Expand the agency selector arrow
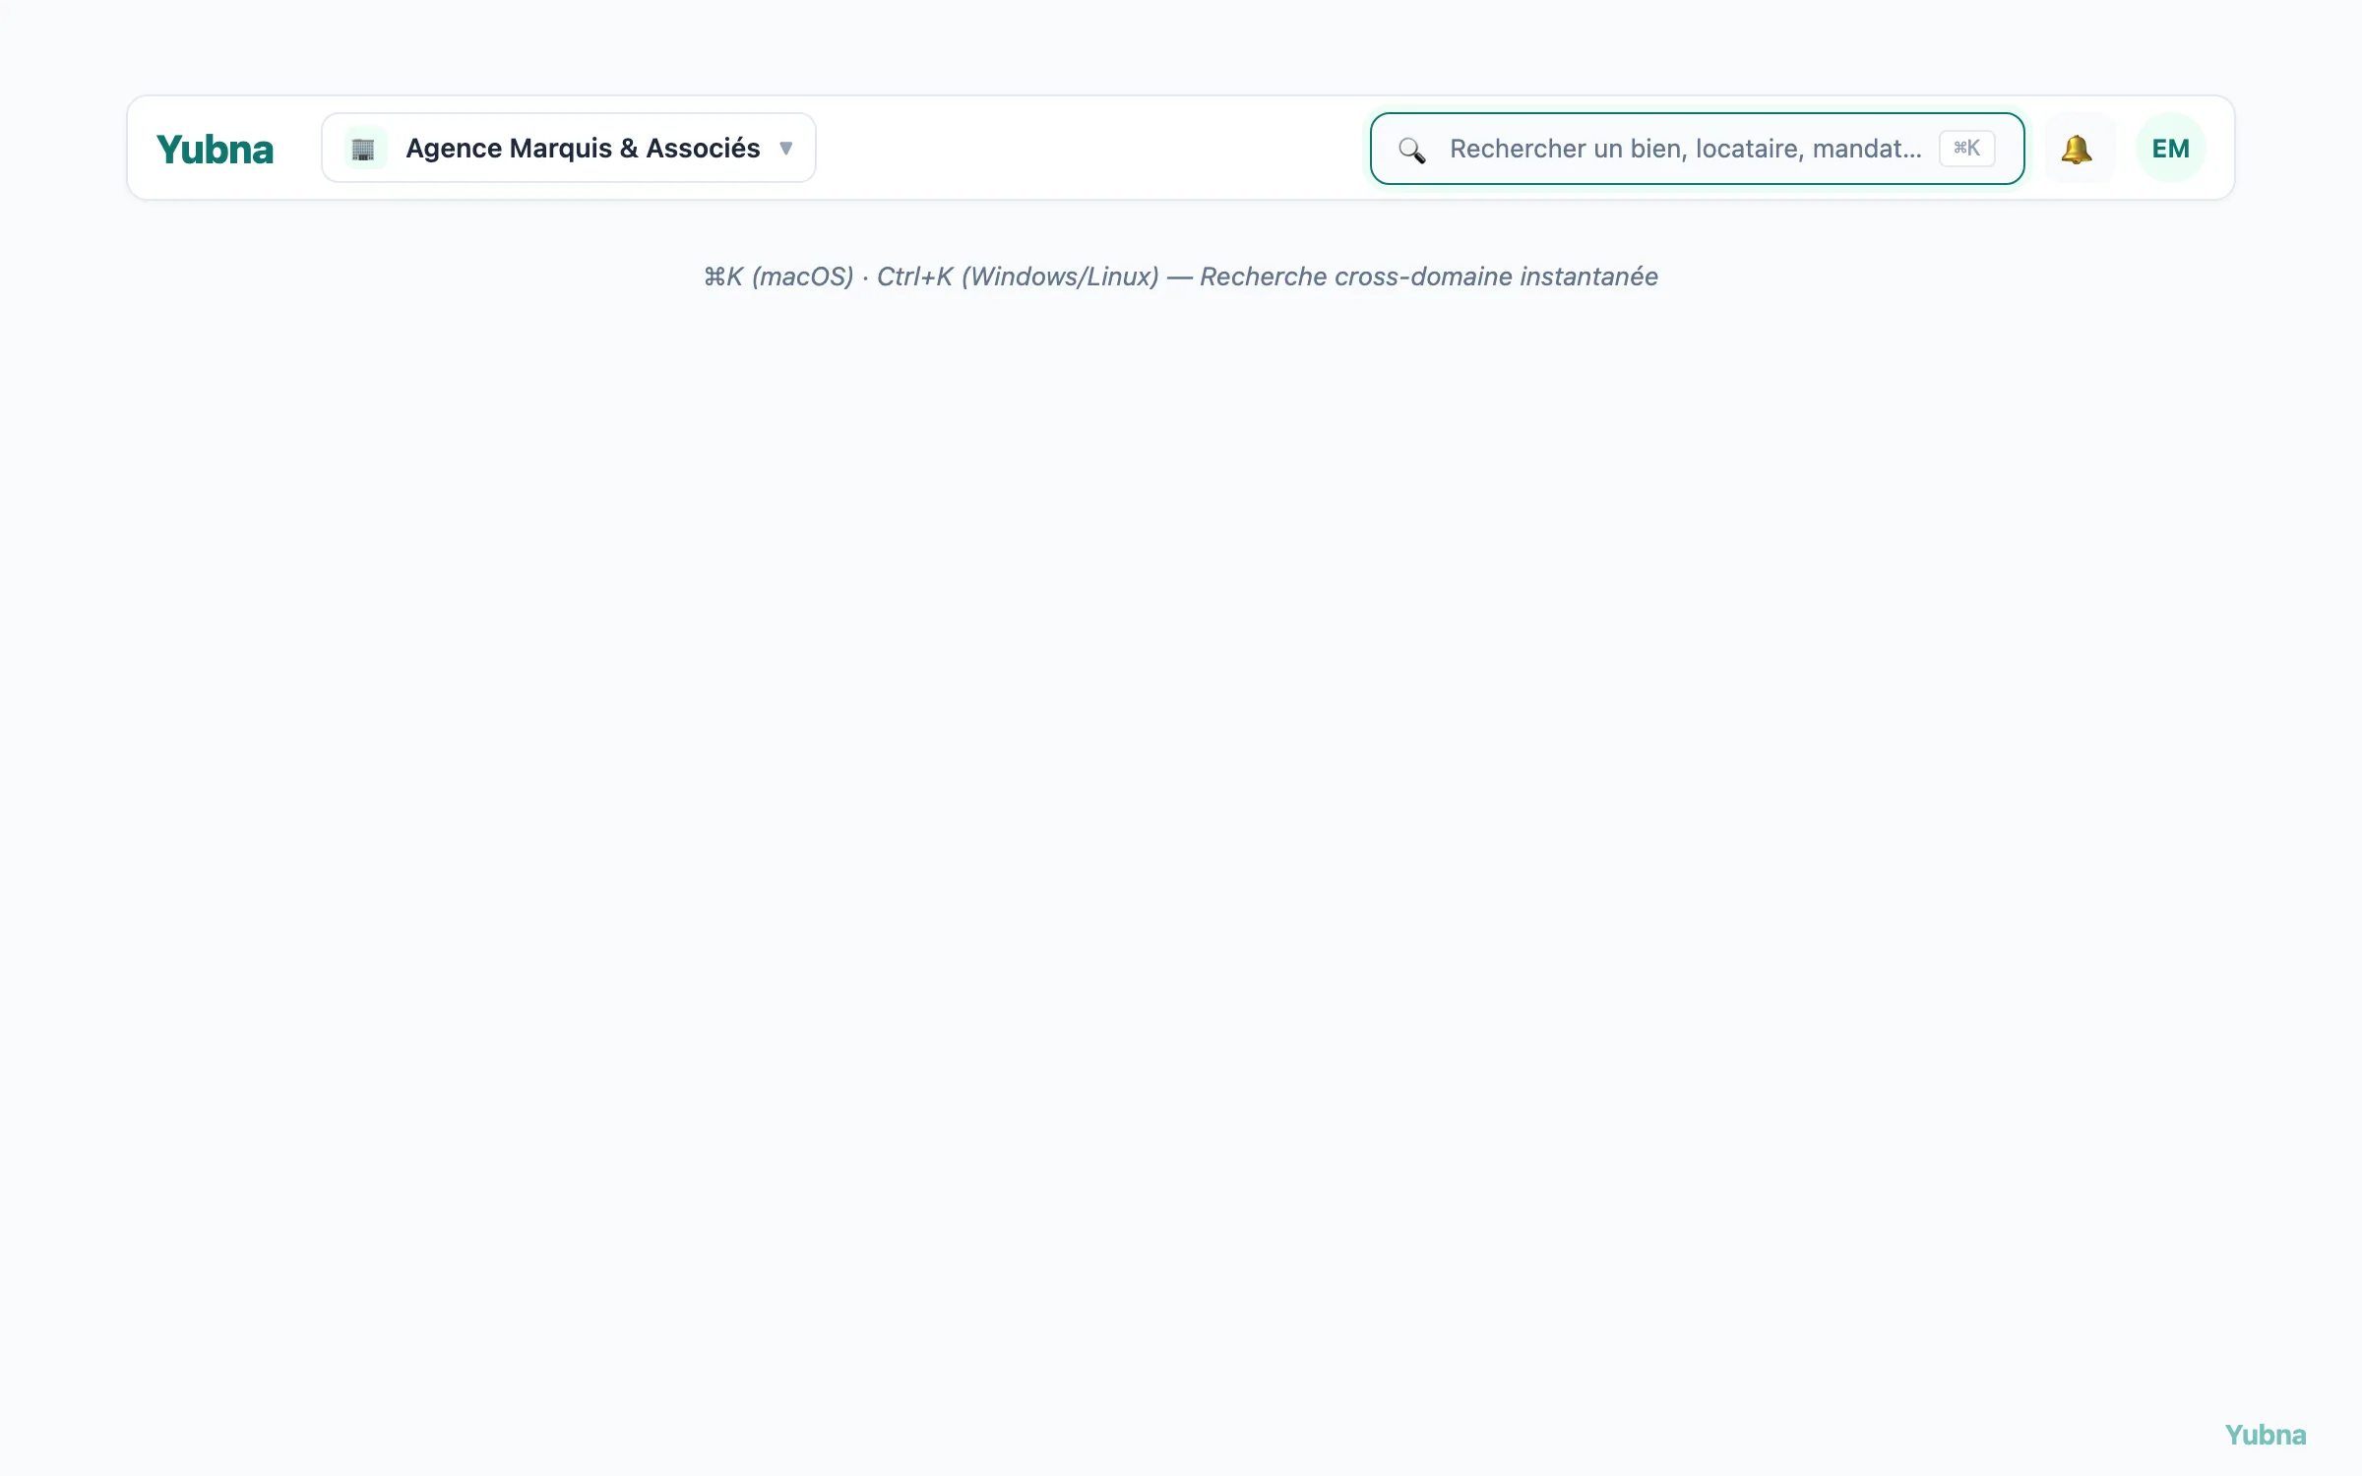This screenshot has height=1476, width=2362. click(x=785, y=149)
